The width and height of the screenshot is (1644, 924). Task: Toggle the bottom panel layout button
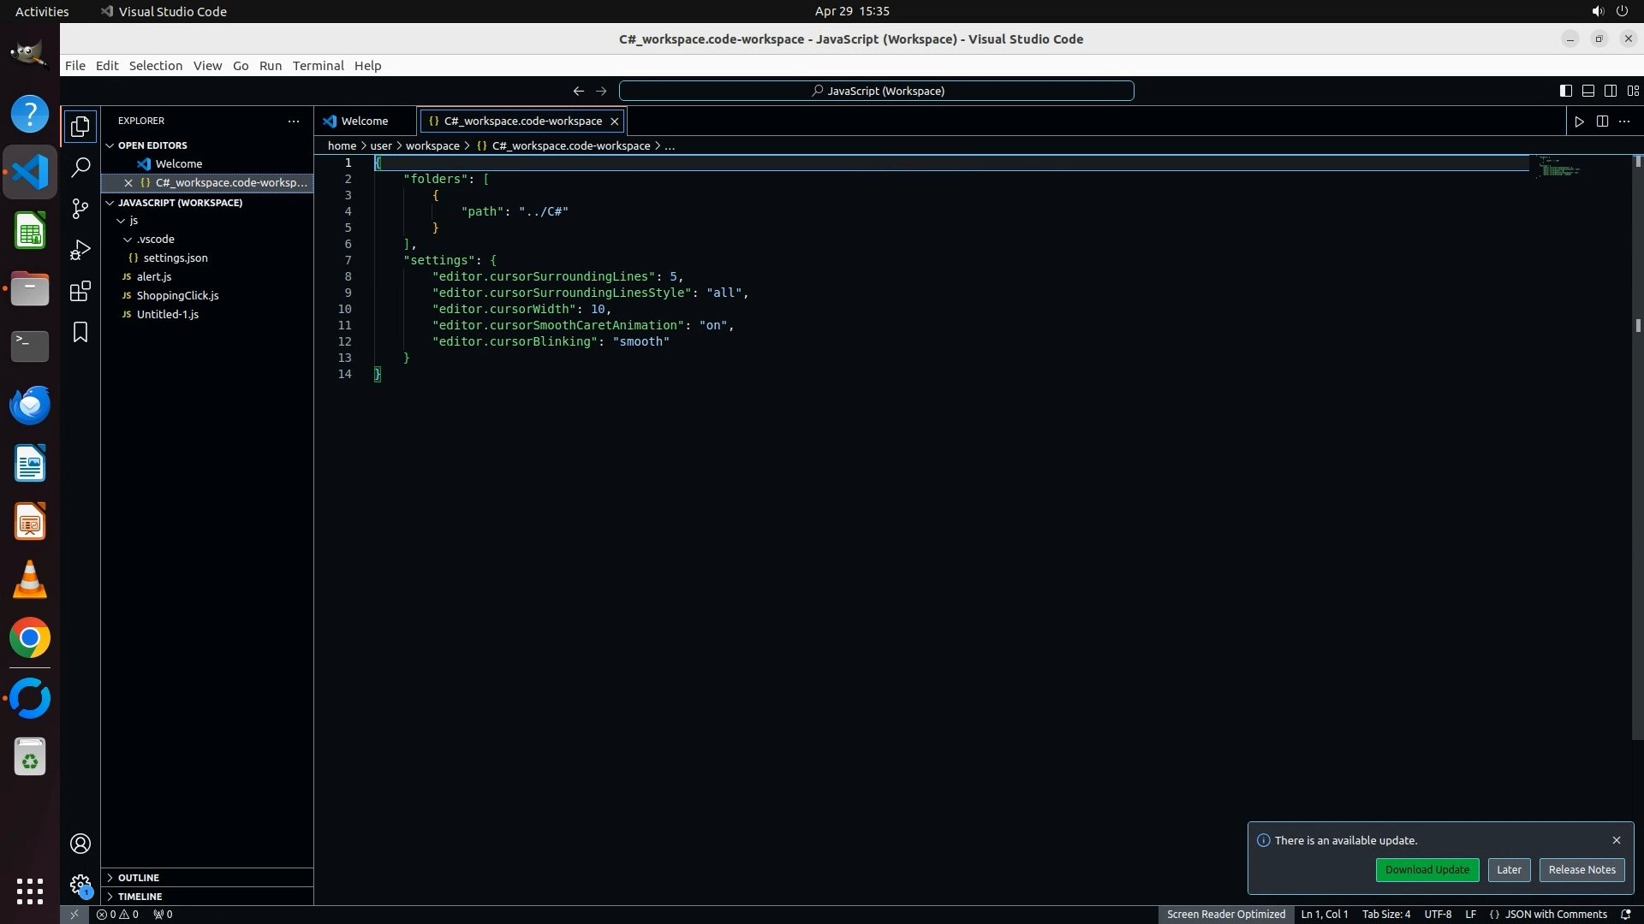1587,91
